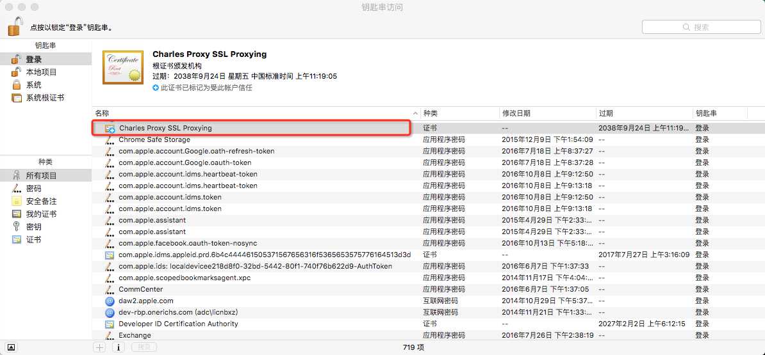The image size is (765, 355).
Task: Click the com.apple.ids localdevice AuthToken icon
Action: point(110,266)
